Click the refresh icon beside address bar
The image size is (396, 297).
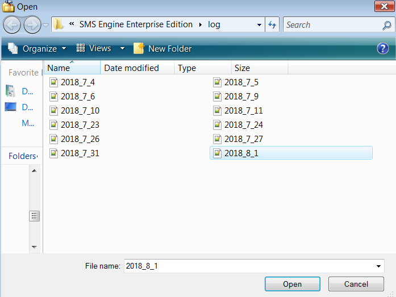click(272, 25)
